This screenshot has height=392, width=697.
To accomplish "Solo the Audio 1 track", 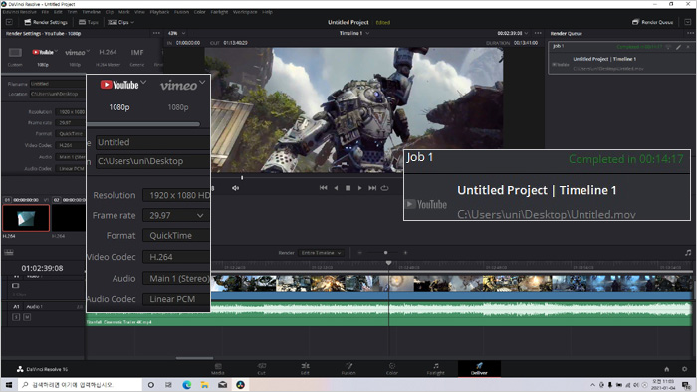I will [x=16, y=317].
